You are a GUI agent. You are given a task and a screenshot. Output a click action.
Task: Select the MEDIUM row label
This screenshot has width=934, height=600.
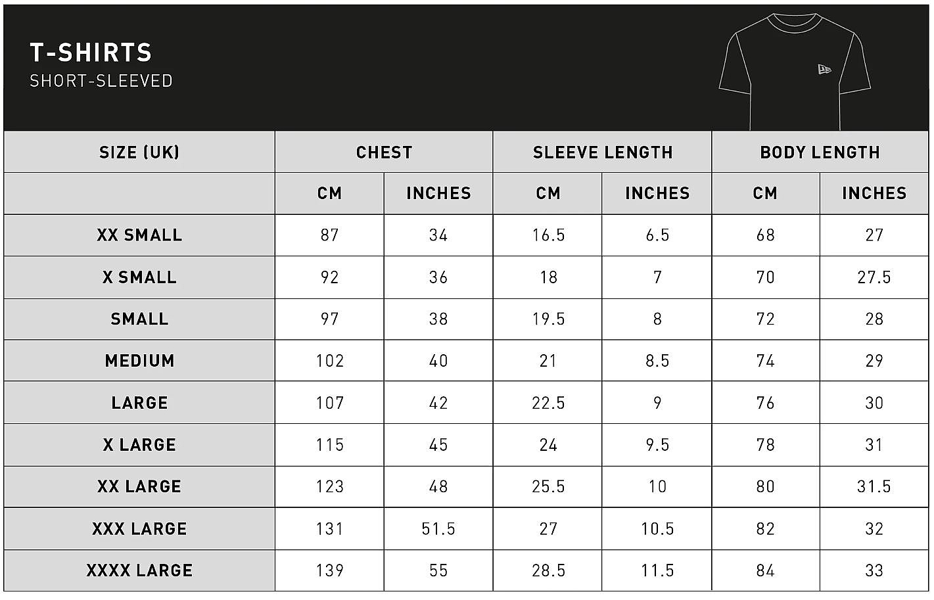pos(139,361)
